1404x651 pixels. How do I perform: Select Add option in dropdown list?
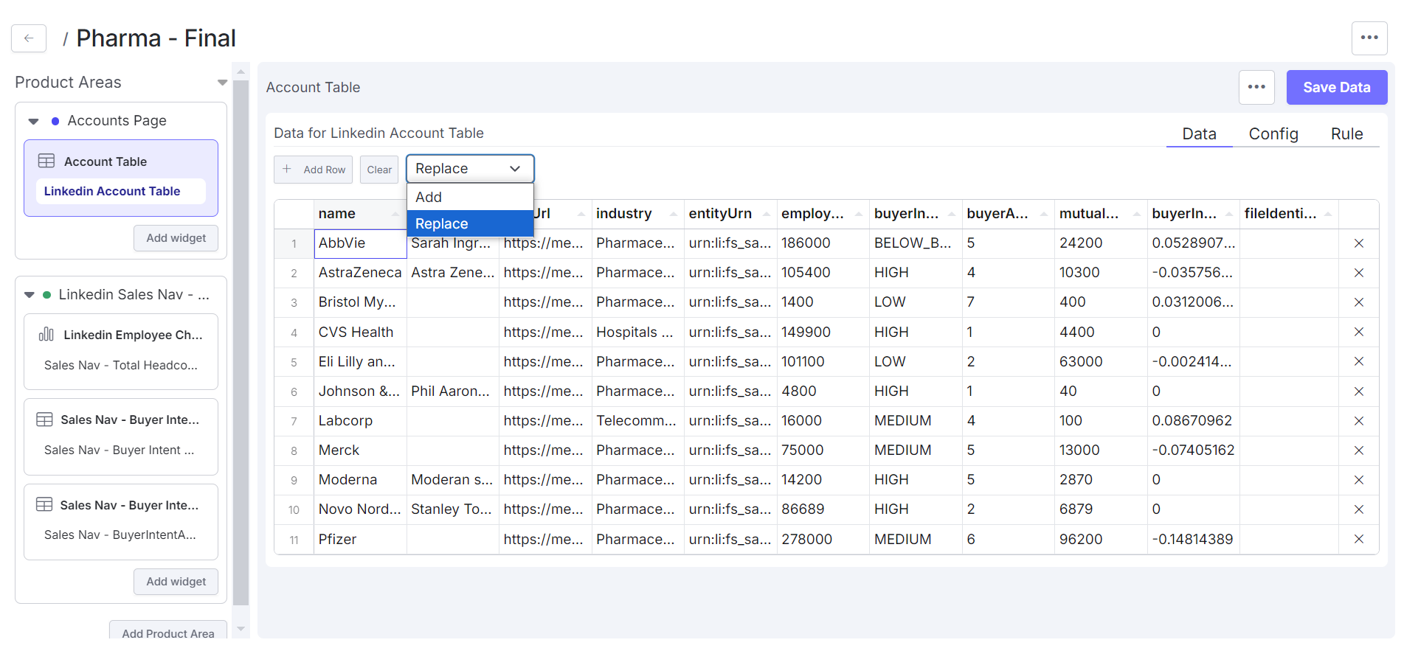(x=469, y=197)
